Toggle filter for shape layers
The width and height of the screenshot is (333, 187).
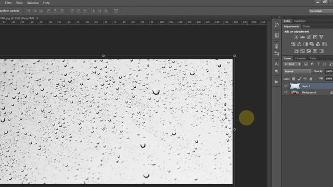coord(325,64)
